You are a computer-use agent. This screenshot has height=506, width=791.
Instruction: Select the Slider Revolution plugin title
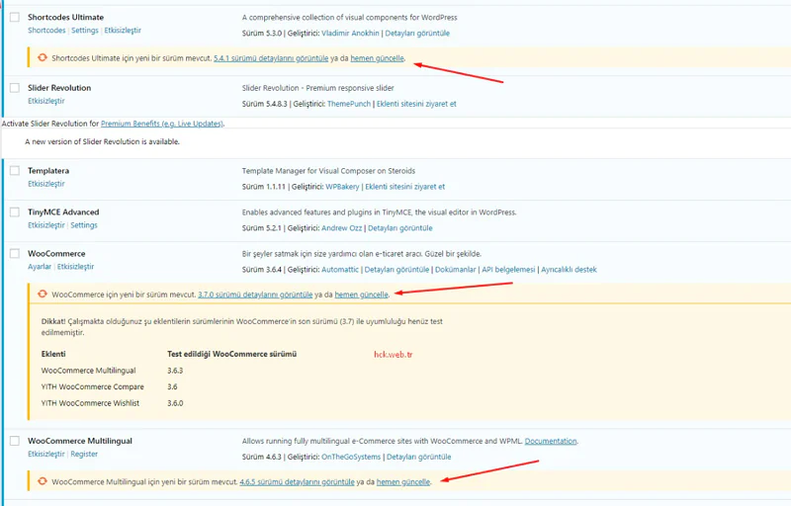coord(59,88)
